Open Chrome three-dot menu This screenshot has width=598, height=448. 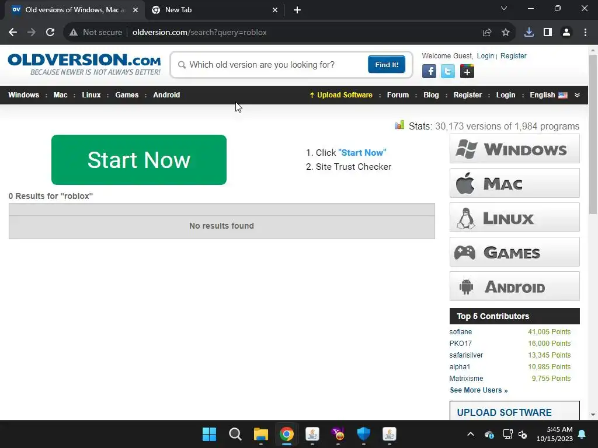[585, 33]
